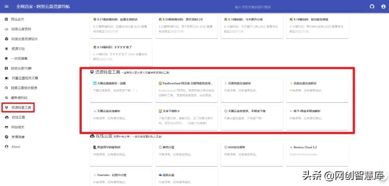
Task: Click the cat icon beside 网站相关
Action: (6, 127)
